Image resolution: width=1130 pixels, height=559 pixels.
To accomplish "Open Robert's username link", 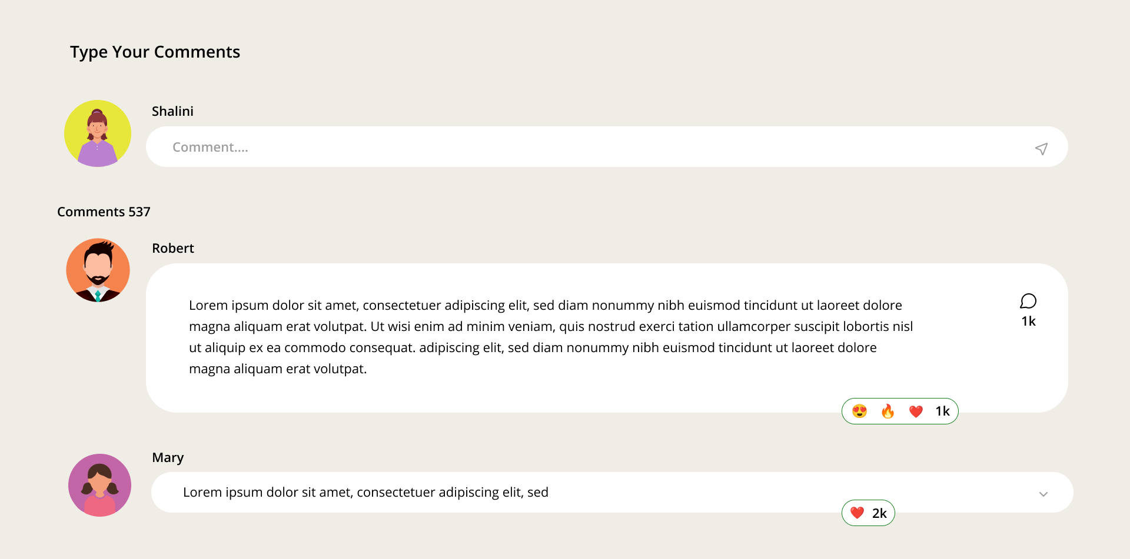I will click(x=173, y=248).
